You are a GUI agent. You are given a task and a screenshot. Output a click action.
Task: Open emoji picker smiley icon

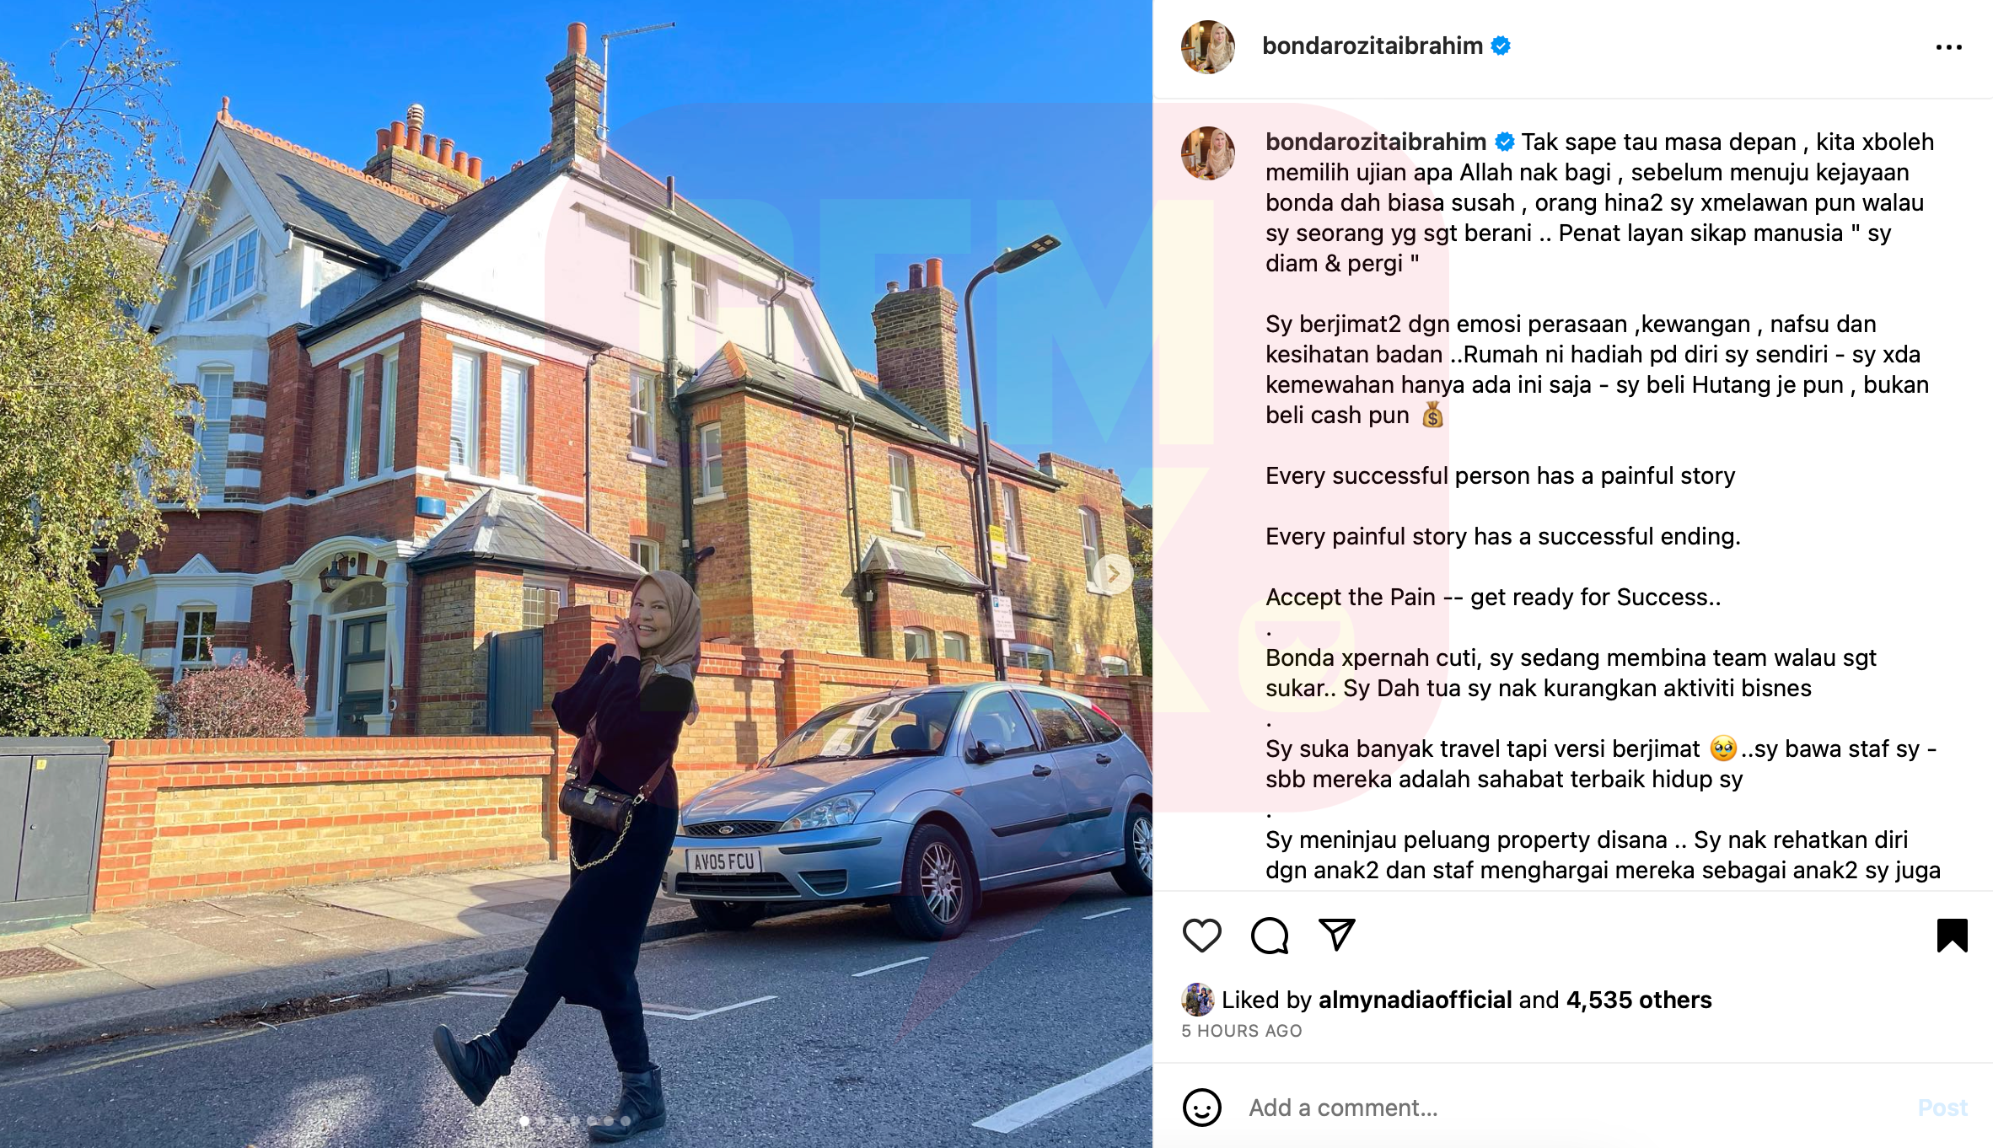click(1201, 1108)
